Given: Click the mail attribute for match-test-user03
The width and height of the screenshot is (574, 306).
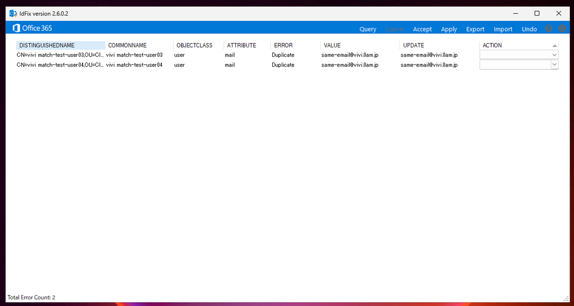Looking at the screenshot, I should tap(230, 55).
